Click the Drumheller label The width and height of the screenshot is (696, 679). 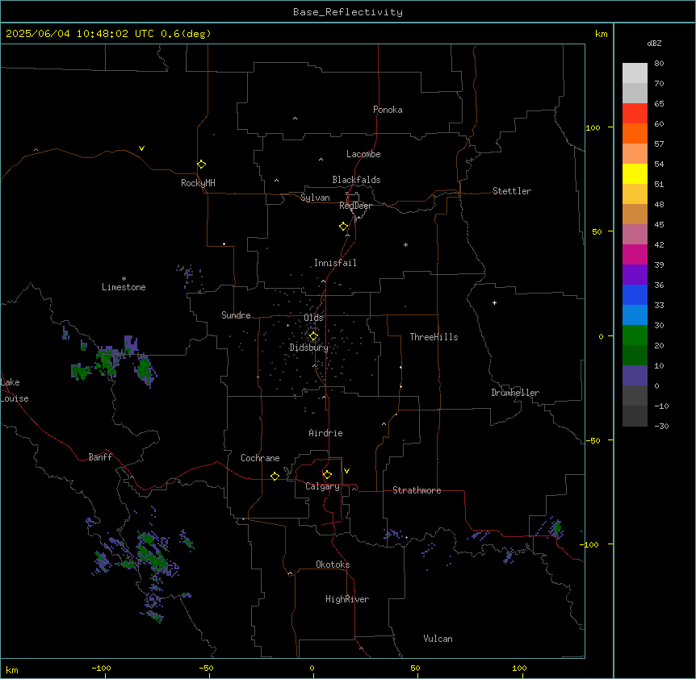515,393
